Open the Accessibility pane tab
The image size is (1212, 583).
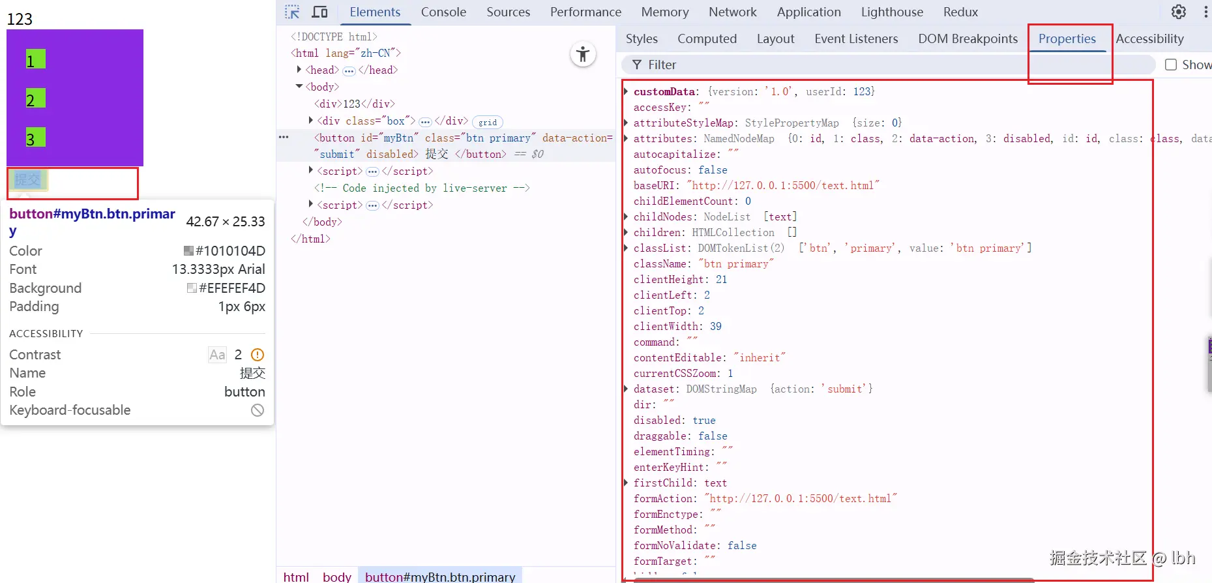pos(1149,39)
